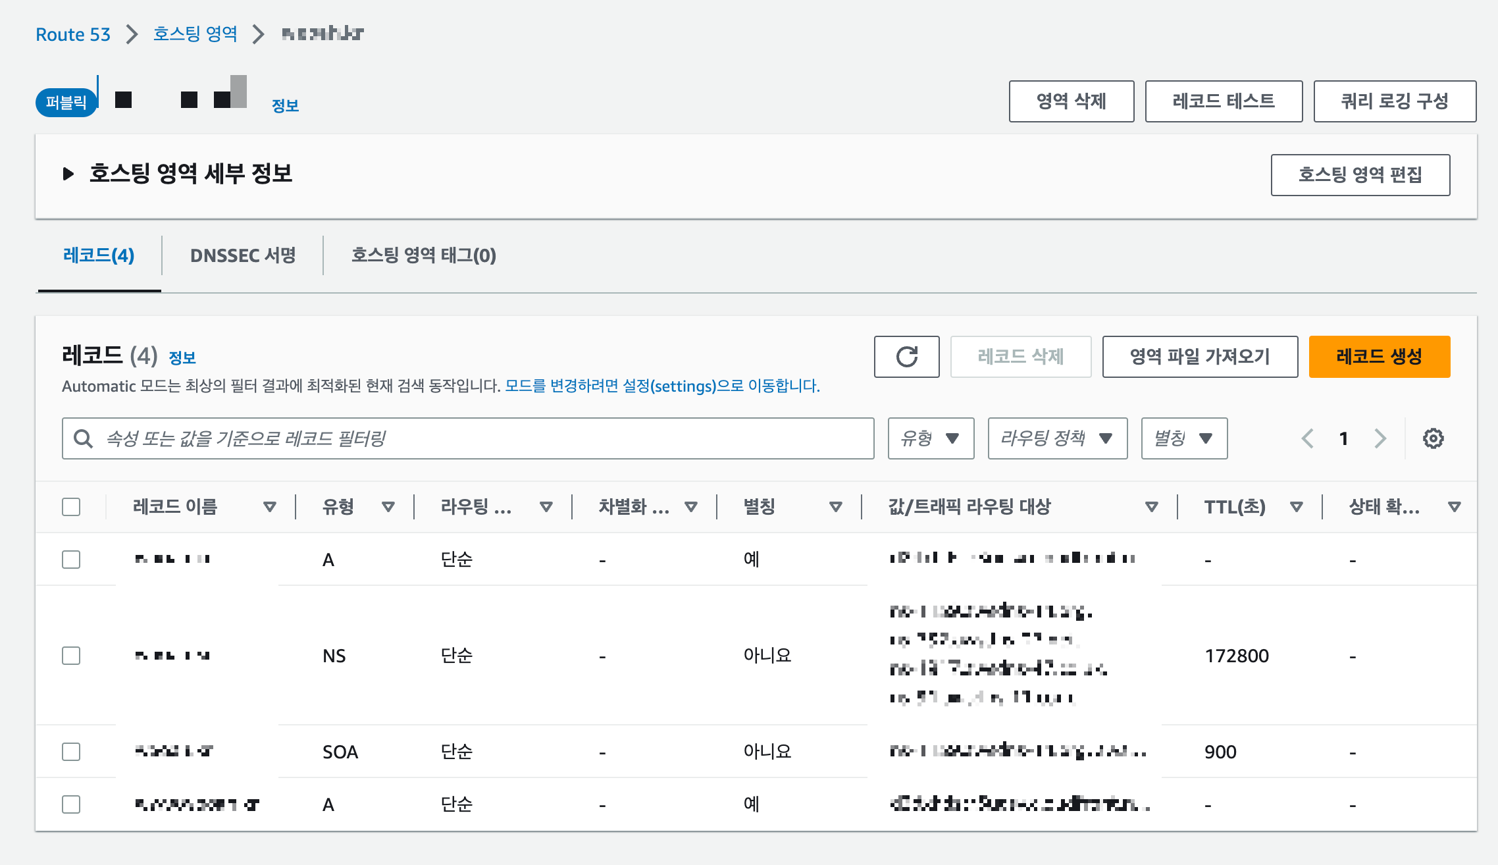Sort by 값/트래픽 라우팅 대상 column arrow
The width and height of the screenshot is (1498, 865).
[1151, 507]
